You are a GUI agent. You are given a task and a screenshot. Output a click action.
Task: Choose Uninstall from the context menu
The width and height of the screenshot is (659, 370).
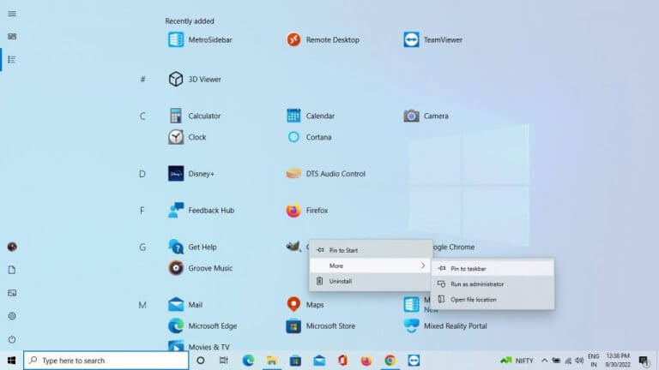(371, 281)
